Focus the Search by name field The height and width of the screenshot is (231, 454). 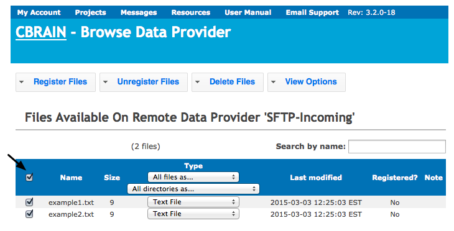(397, 147)
